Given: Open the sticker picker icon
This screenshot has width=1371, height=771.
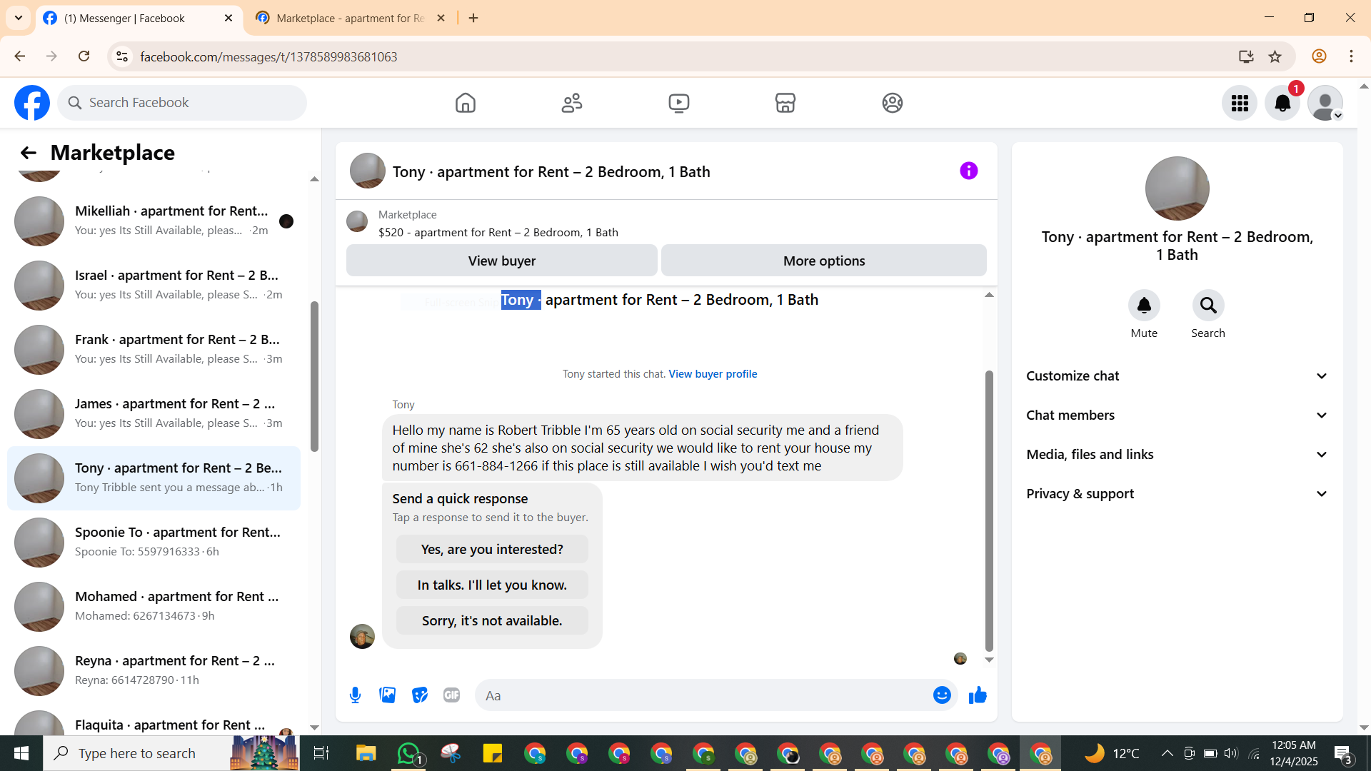Looking at the screenshot, I should 420,695.
